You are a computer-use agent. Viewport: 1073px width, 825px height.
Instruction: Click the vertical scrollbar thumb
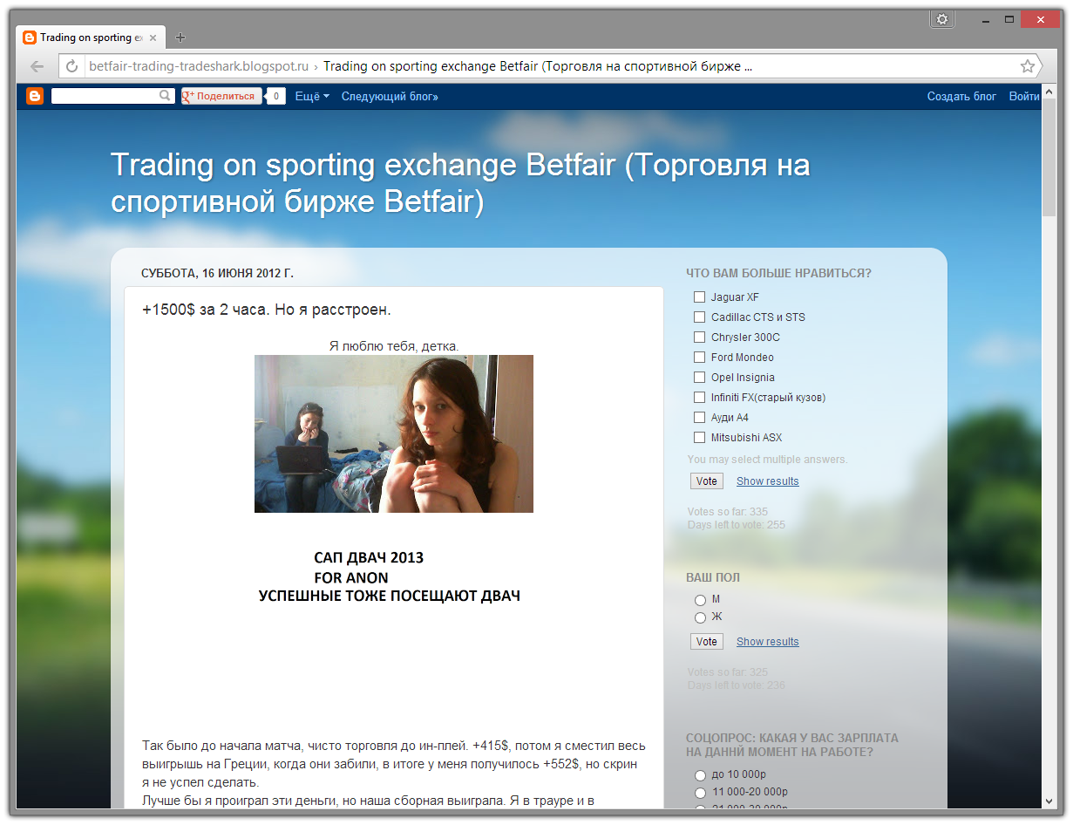tap(1049, 157)
